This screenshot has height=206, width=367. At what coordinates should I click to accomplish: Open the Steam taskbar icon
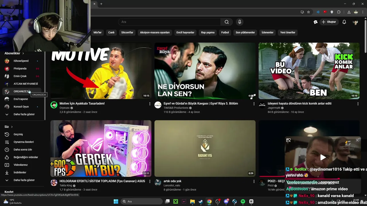201,201
